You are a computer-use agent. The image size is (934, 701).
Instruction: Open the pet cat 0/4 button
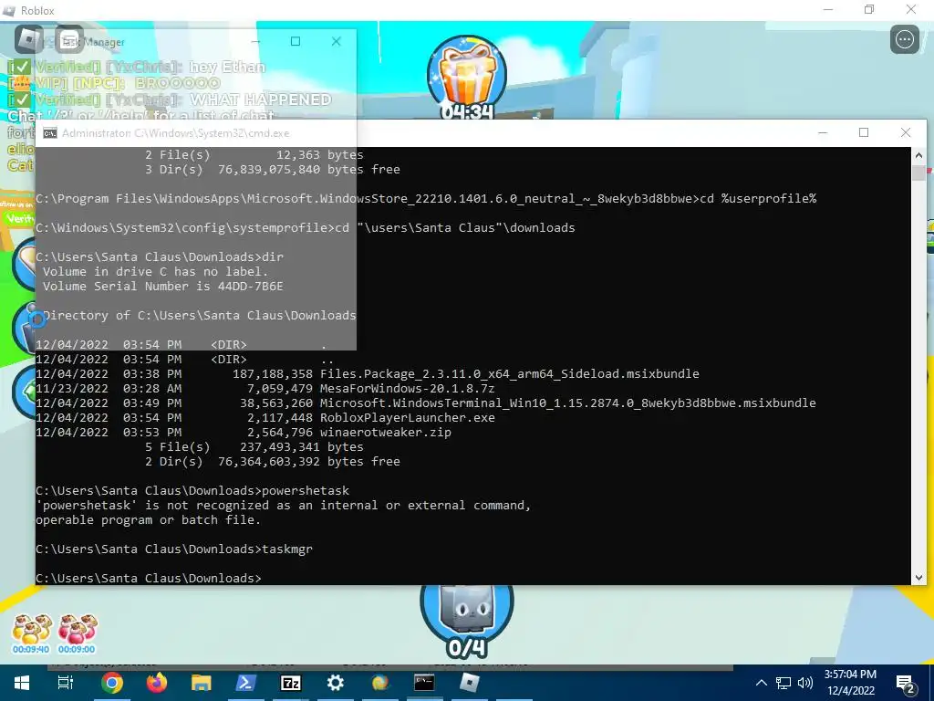click(467, 621)
